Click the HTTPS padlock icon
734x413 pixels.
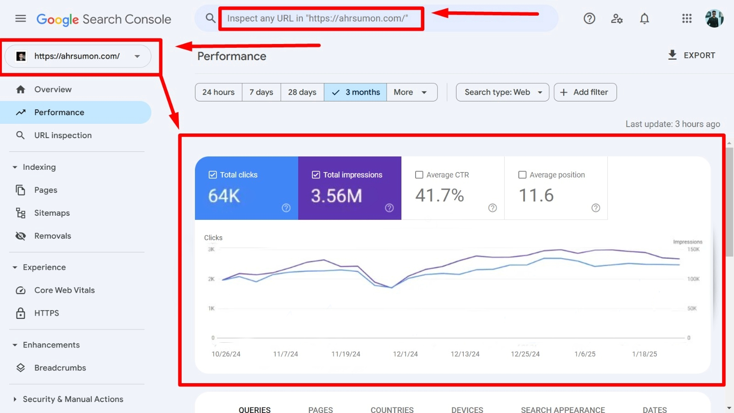click(x=21, y=313)
